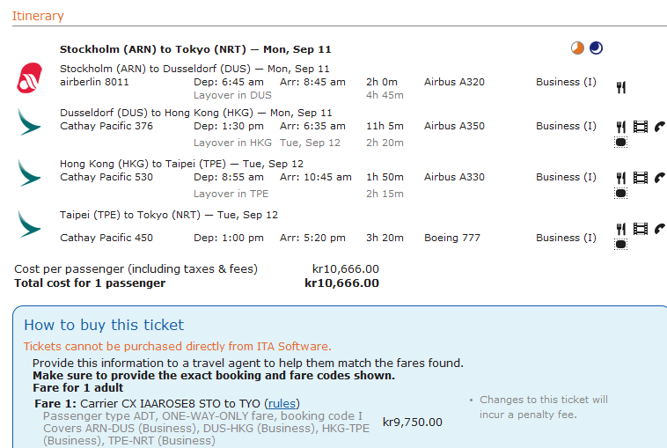This screenshot has width=667, height=448.
Task: Click the airberlin 8011 flight number
Action: (94, 82)
